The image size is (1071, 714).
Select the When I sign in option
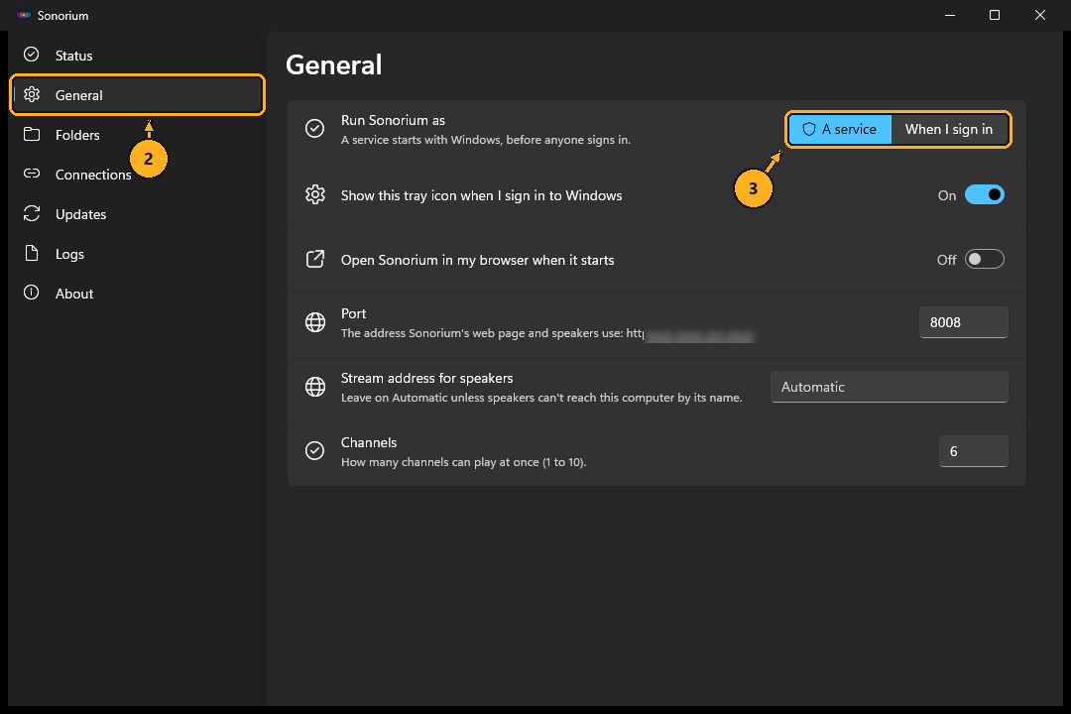[x=949, y=129]
